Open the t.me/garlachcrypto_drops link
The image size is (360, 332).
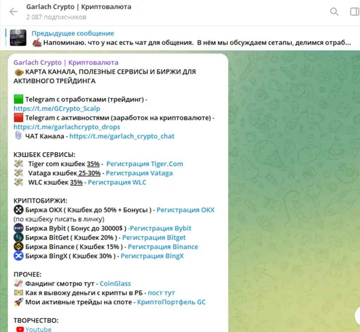click(67, 127)
